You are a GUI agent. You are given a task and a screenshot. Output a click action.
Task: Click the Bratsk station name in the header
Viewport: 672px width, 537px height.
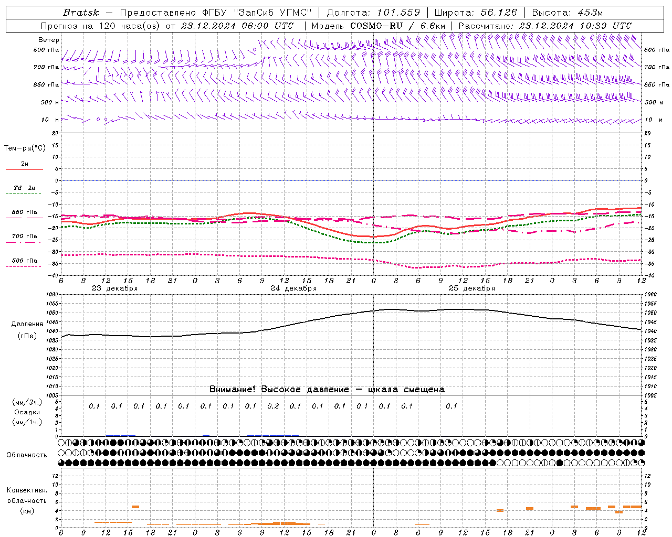pyautogui.click(x=81, y=12)
